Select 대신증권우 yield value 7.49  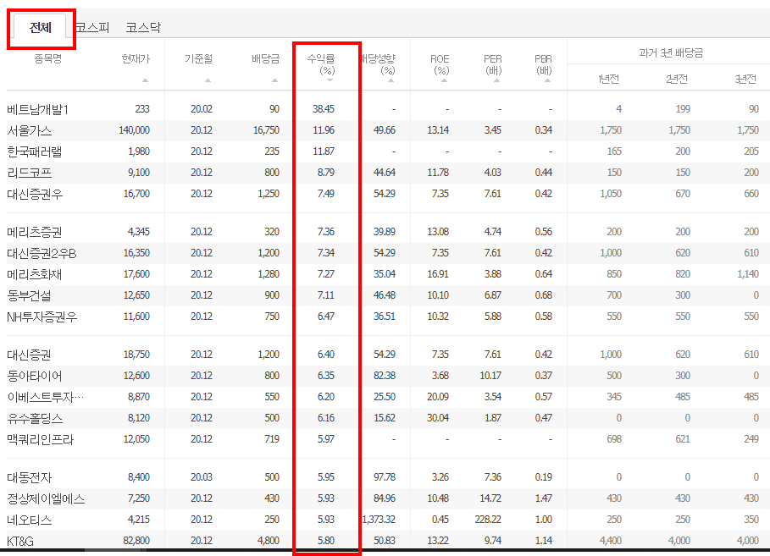tap(325, 193)
